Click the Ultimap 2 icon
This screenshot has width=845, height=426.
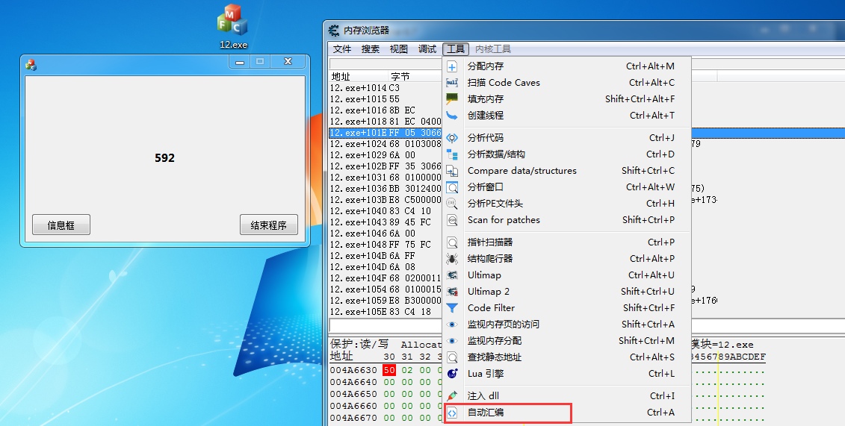pos(452,292)
